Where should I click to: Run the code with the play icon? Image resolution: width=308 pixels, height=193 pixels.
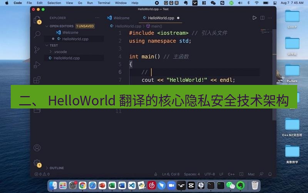(x=254, y=18)
